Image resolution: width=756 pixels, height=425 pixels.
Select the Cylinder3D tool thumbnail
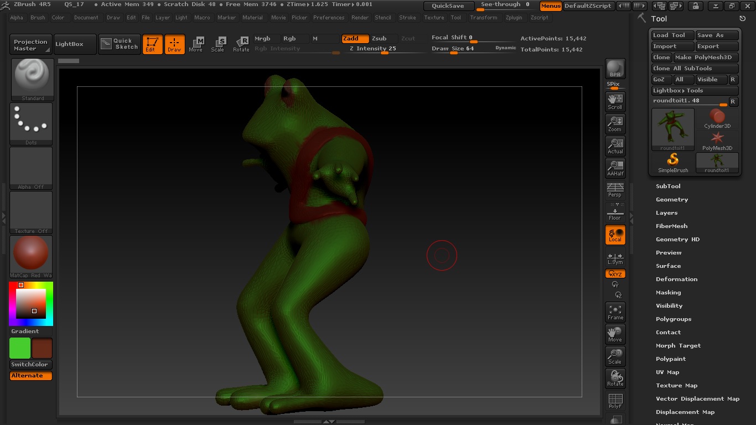717,119
